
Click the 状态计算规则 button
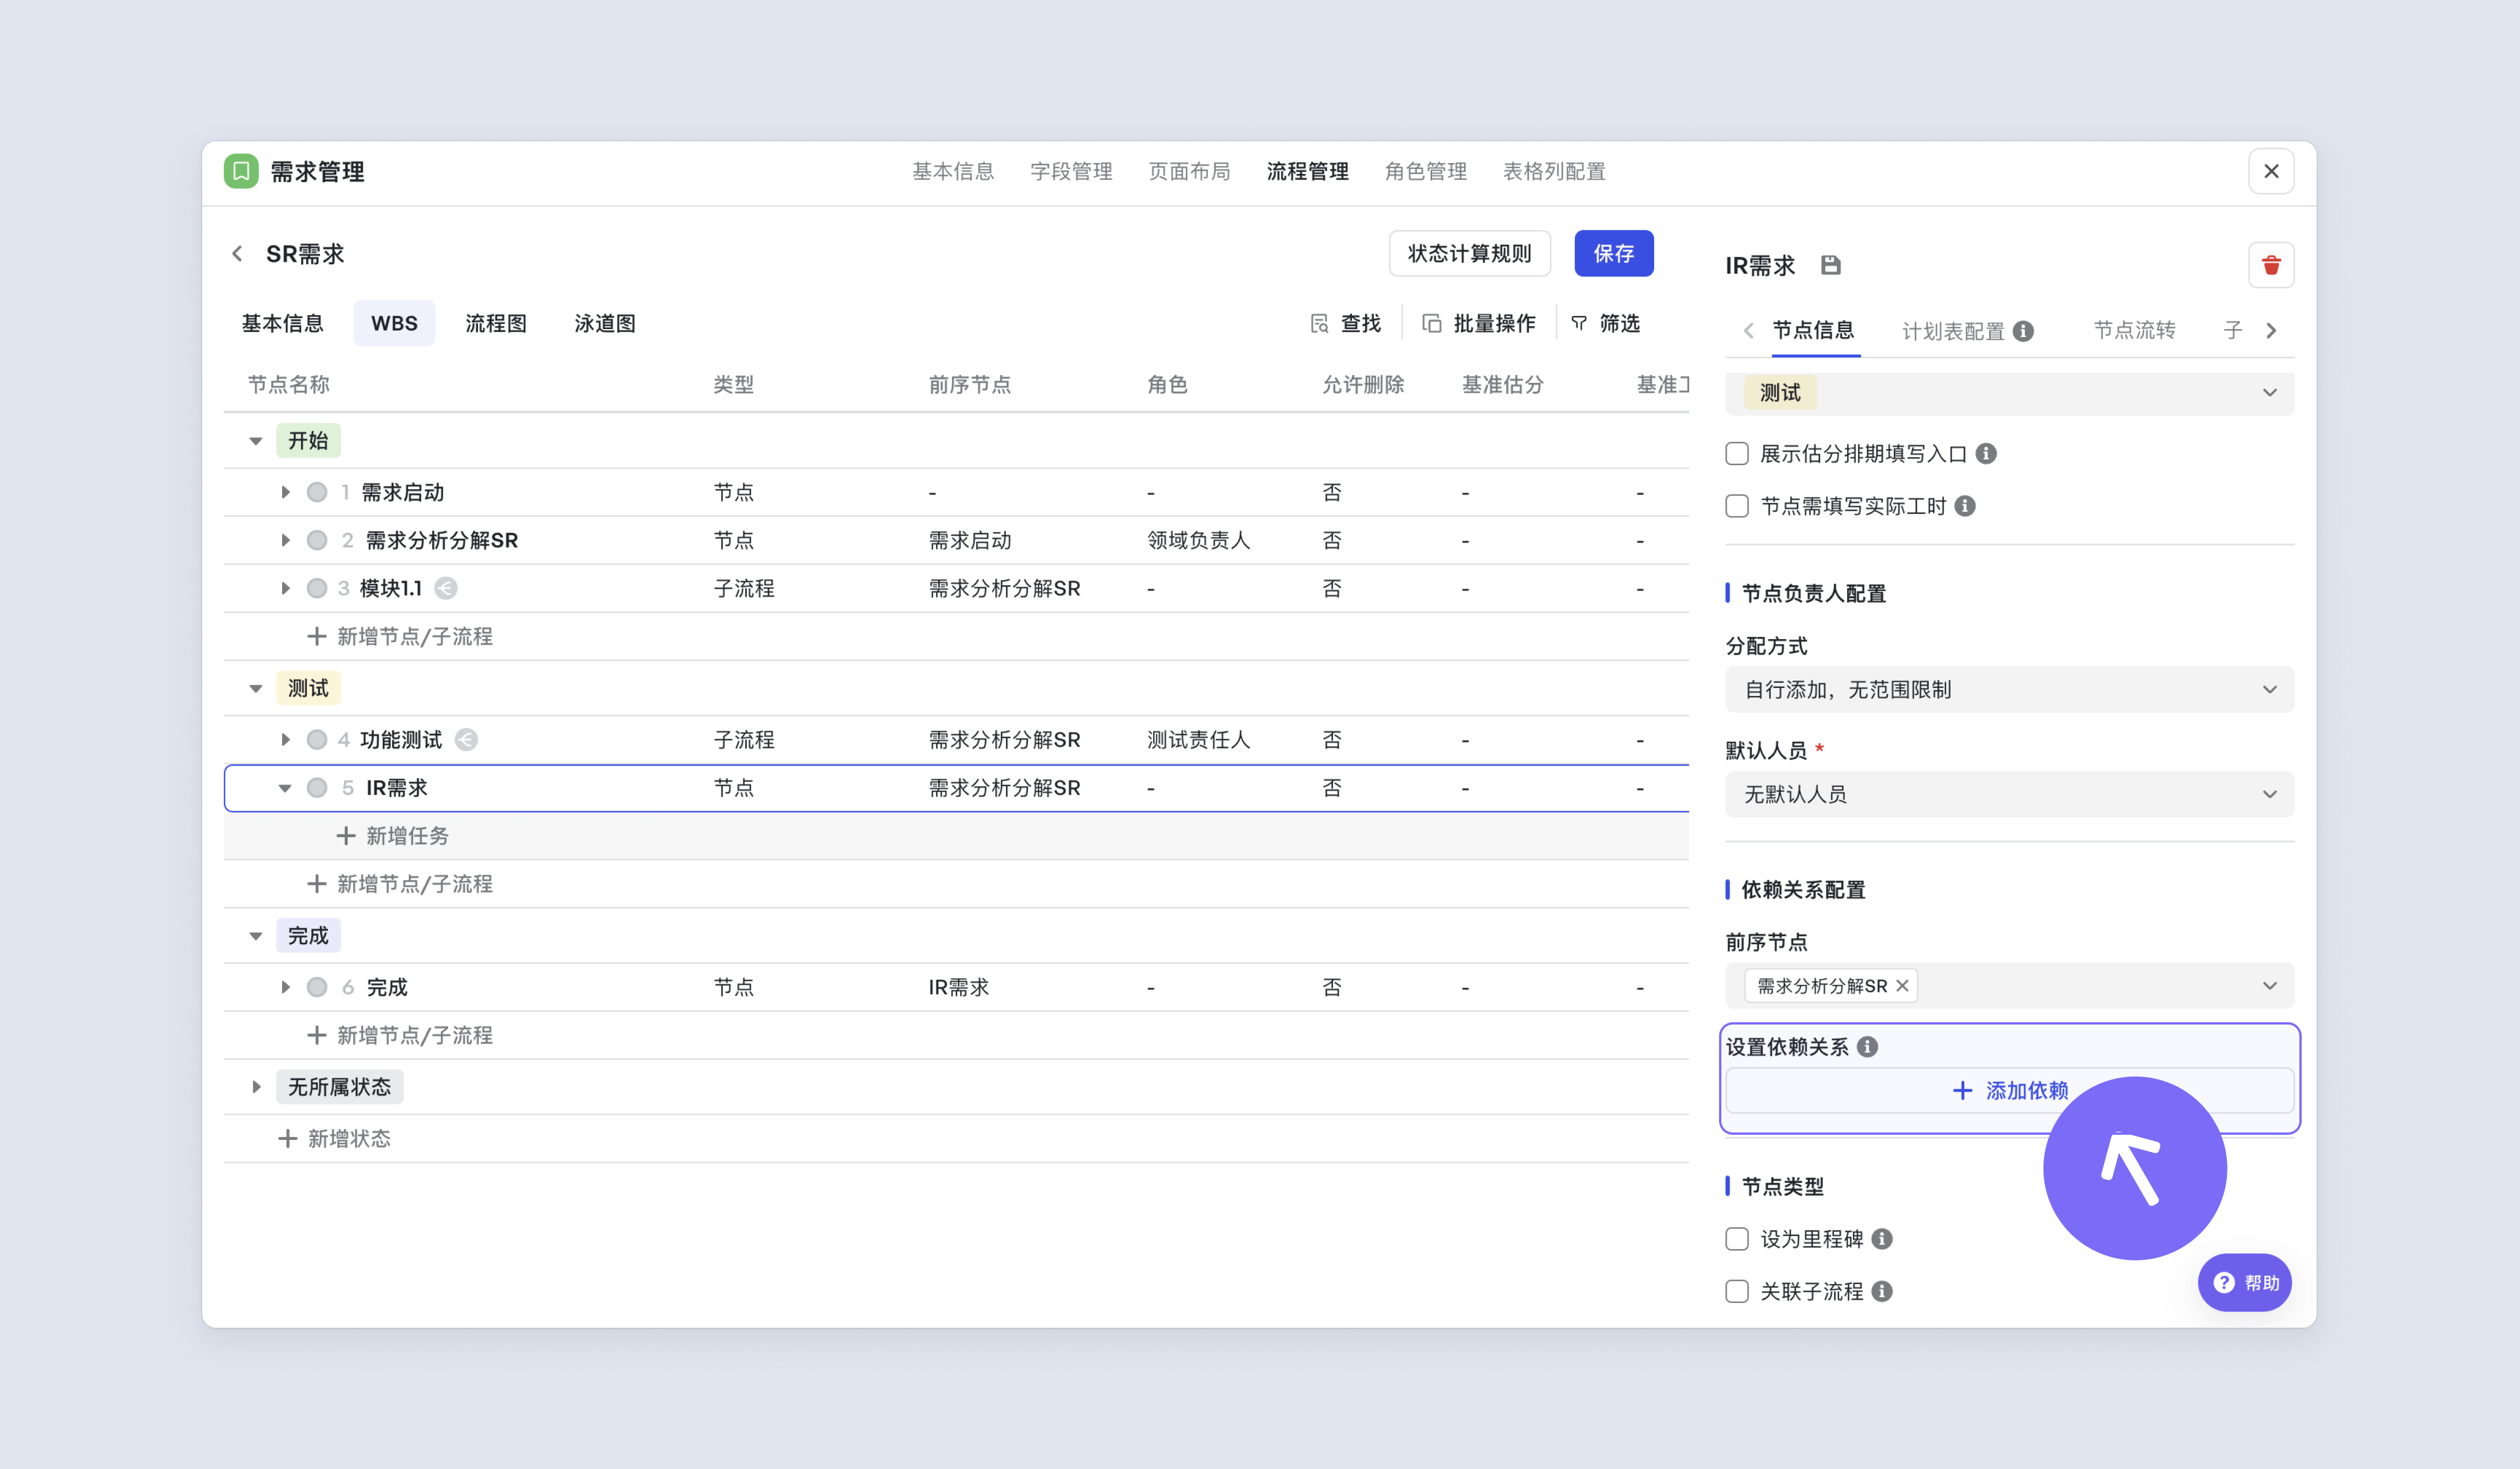pos(1469,254)
